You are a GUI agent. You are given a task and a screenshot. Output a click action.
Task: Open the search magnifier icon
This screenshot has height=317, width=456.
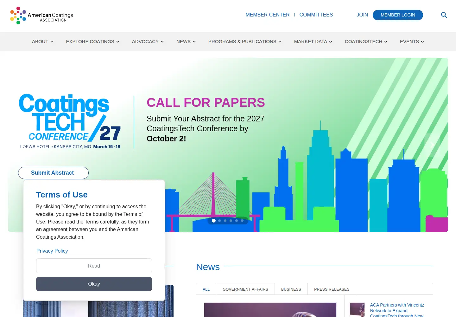[444, 15]
